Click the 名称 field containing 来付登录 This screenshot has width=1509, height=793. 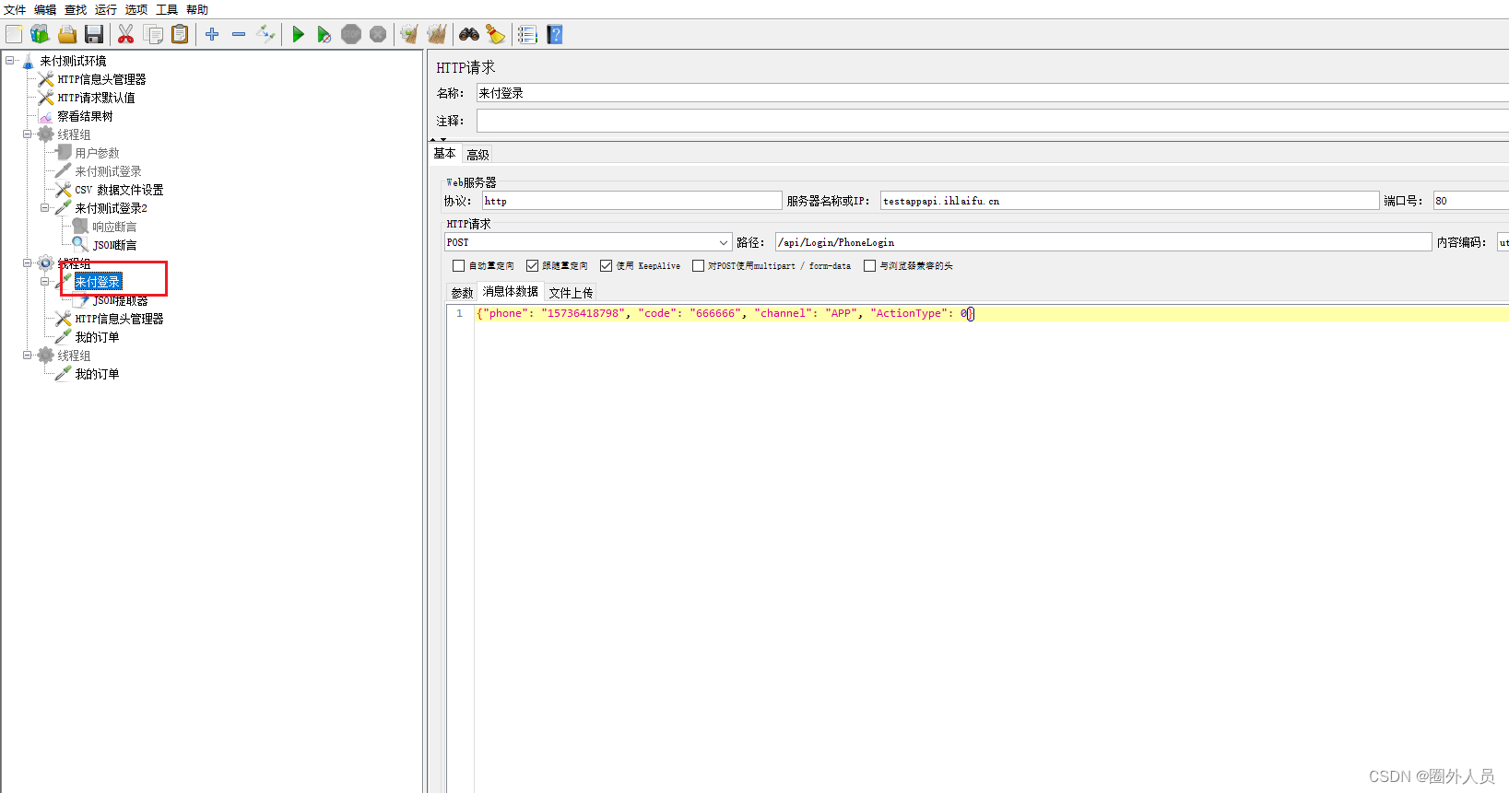coord(992,93)
